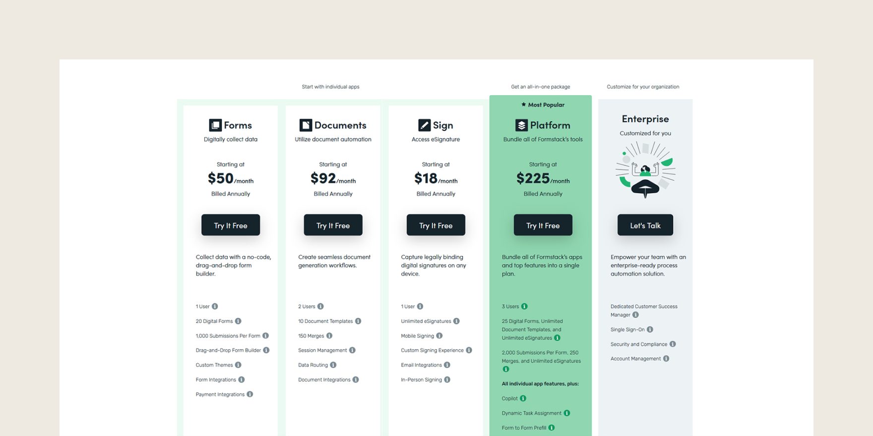Show info under 2,000 Submissions Per Form
This screenshot has height=436, width=873.
coord(506,369)
